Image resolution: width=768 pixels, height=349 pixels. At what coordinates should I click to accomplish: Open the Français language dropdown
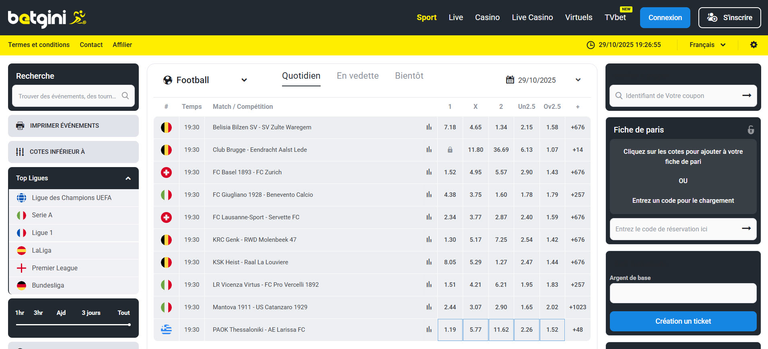click(707, 45)
